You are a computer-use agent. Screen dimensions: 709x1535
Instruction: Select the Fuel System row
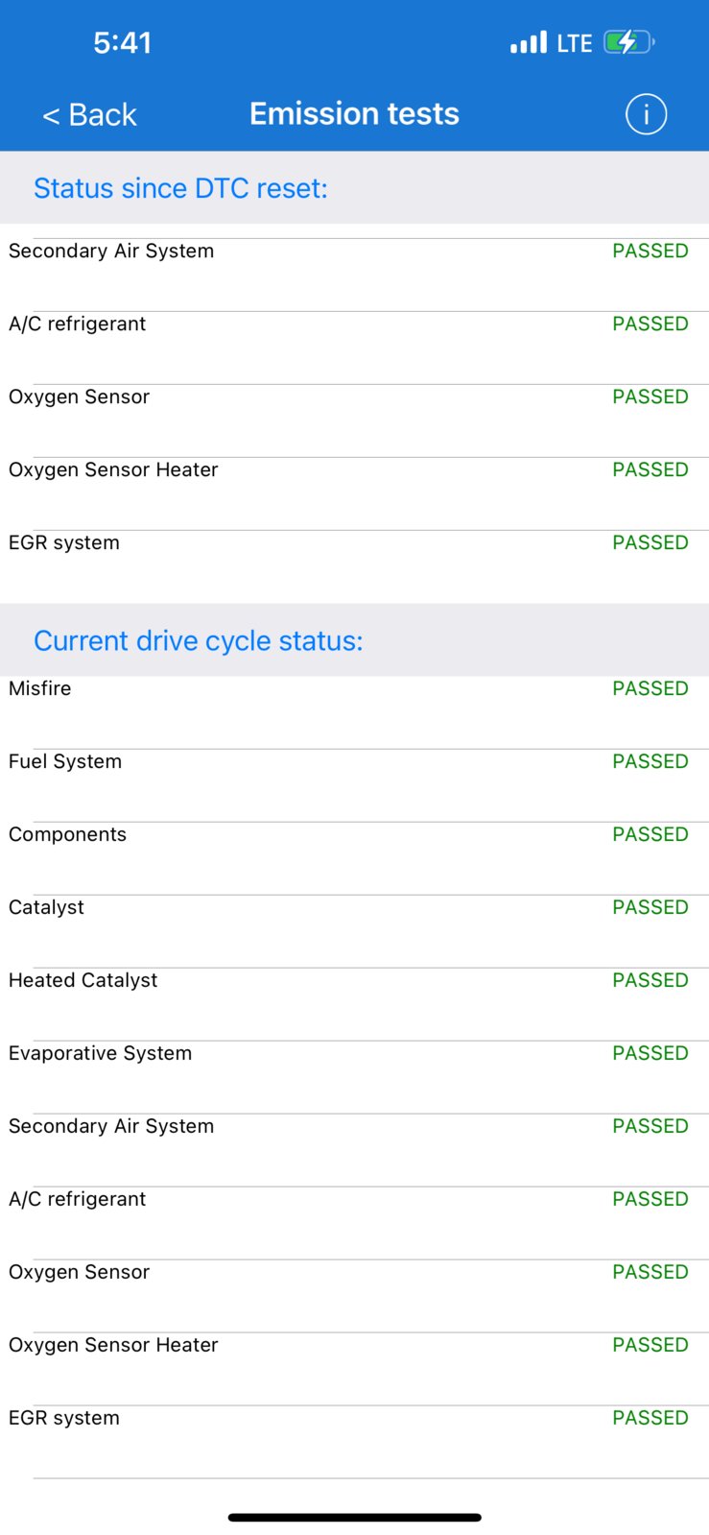click(x=354, y=785)
